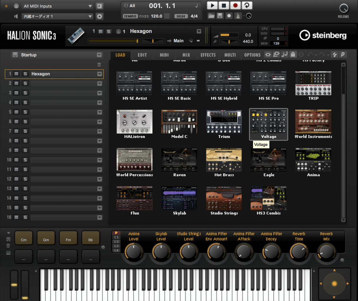The width and height of the screenshot is (358, 301).
Task: Click the global FlexPhraser notes icon
Action: pos(284,55)
